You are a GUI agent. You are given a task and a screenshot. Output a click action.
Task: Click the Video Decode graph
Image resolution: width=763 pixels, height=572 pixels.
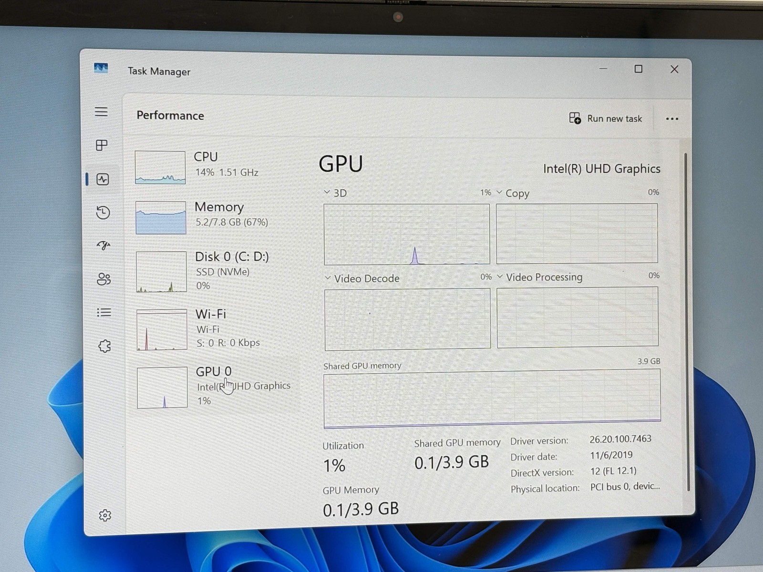click(408, 319)
